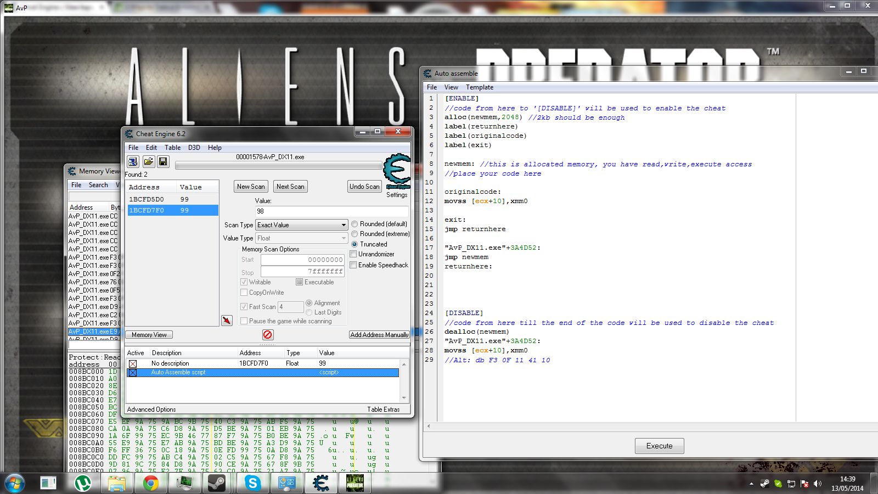Click Table Extras label
The height and width of the screenshot is (494, 878).
384,409
